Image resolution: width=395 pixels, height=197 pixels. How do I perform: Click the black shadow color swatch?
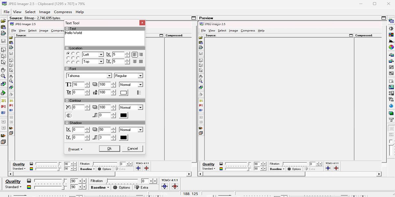point(123,137)
